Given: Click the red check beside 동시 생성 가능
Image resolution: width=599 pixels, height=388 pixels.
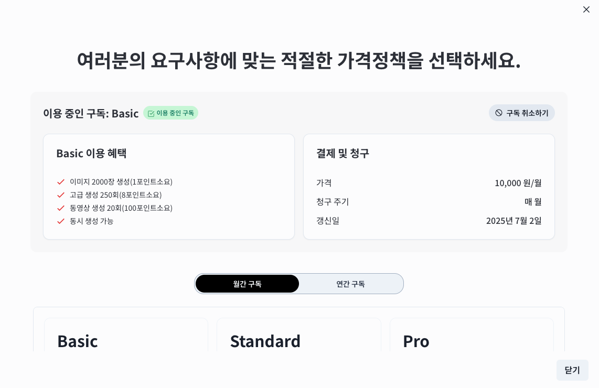Looking at the screenshot, I should point(60,221).
